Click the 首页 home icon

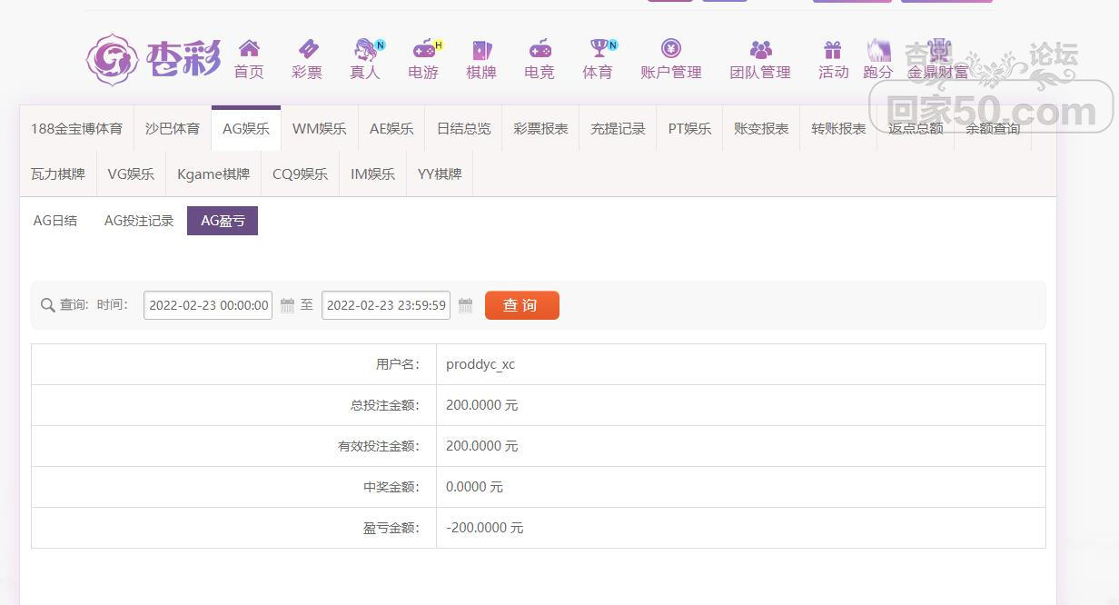(249, 49)
